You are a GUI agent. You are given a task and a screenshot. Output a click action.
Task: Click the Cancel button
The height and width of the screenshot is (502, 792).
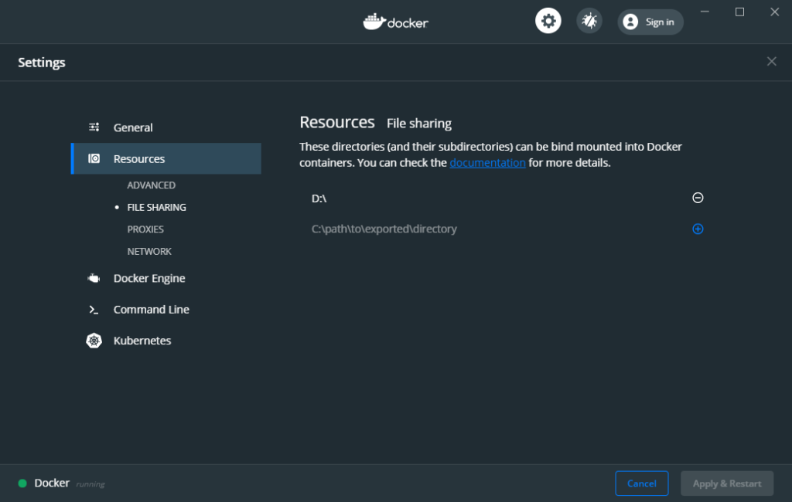[x=641, y=483]
